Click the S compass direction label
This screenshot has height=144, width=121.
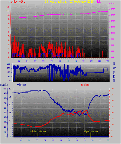pyautogui.click(x=114, y=73)
